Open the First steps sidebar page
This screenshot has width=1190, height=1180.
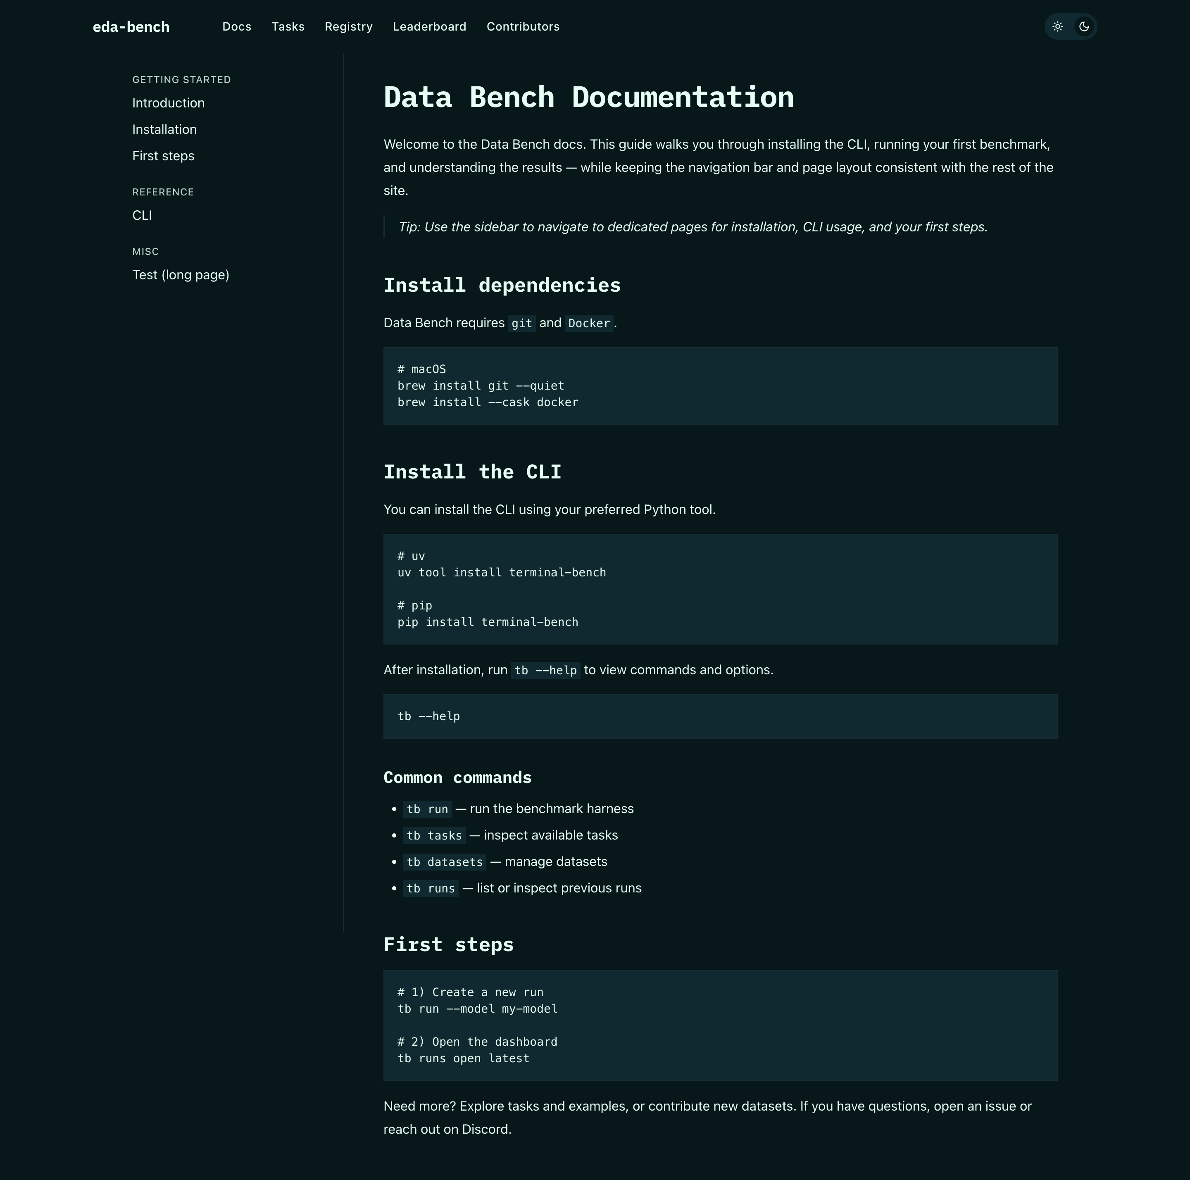(163, 156)
